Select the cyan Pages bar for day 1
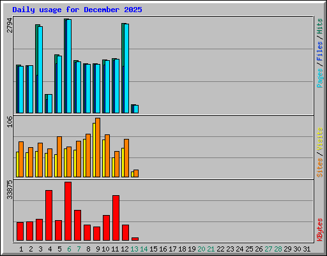Image resolution: width=327 pixels, height=256 pixels. (x=21, y=90)
